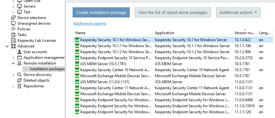Click package icon of Security Center 11 Network Agent

(77, 88)
